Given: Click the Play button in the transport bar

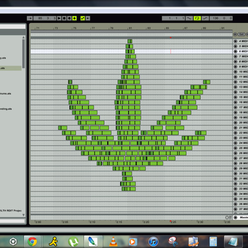Looking at the screenshot, I should (x=59, y=18).
